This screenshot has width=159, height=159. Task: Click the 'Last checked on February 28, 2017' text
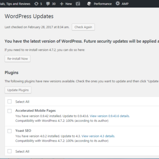pyautogui.click(x=37, y=27)
